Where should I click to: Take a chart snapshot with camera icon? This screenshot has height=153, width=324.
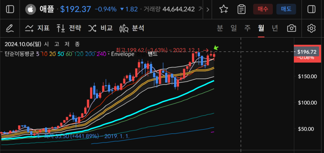click(x=292, y=28)
